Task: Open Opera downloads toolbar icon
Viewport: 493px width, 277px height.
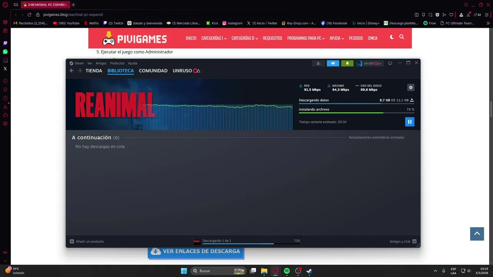Action: 468,15
